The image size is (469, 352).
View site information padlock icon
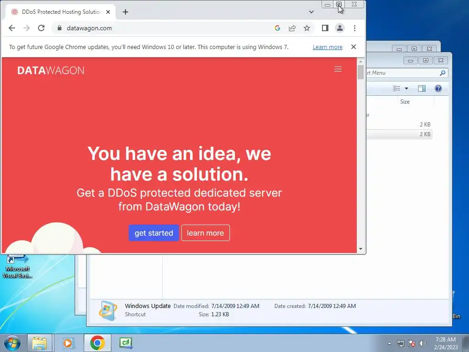pos(60,28)
